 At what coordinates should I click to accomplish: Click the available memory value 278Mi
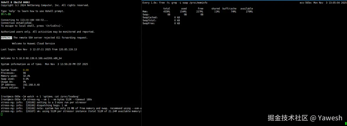pos(249,12)
